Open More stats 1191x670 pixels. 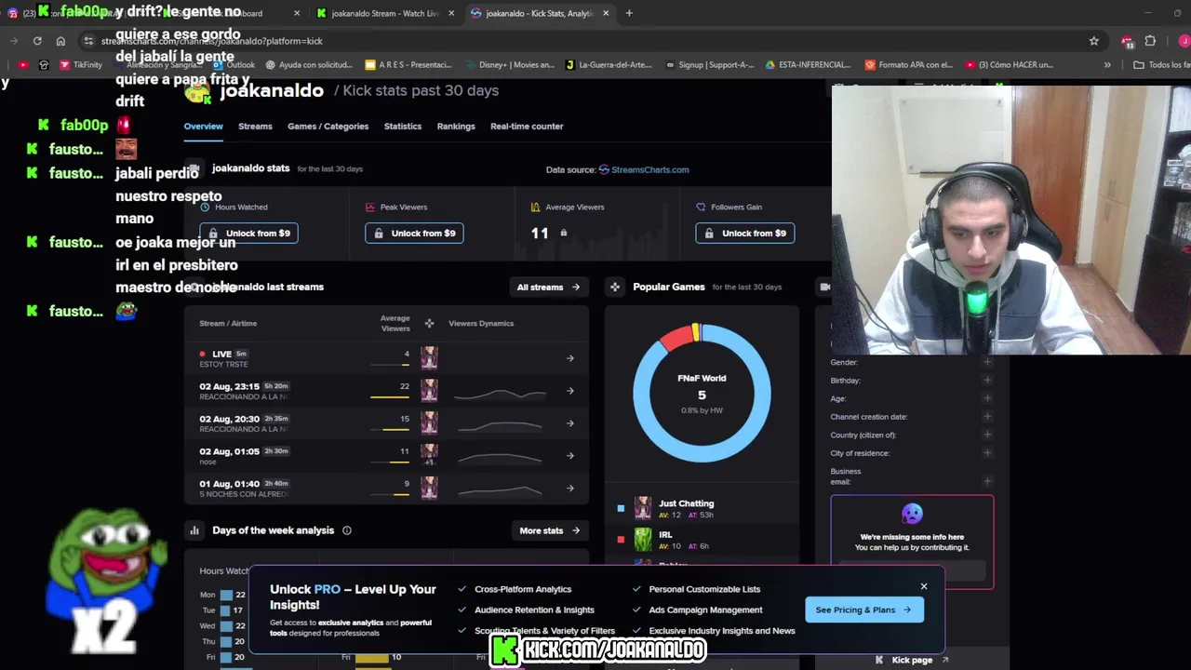(549, 530)
